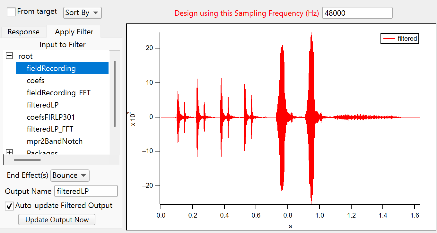Click the vertical scrollbar of input list
The image size is (437, 233).
pos(115,93)
